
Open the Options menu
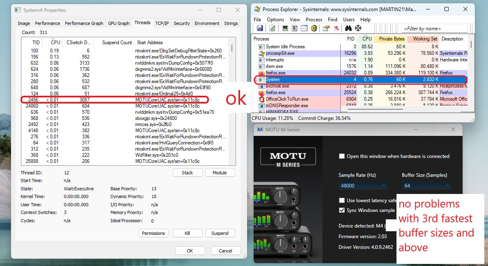[x=275, y=20]
